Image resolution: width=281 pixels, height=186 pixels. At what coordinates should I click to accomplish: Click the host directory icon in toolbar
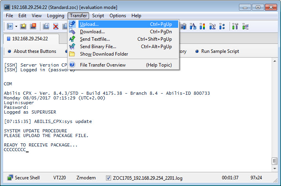pos(9,27)
